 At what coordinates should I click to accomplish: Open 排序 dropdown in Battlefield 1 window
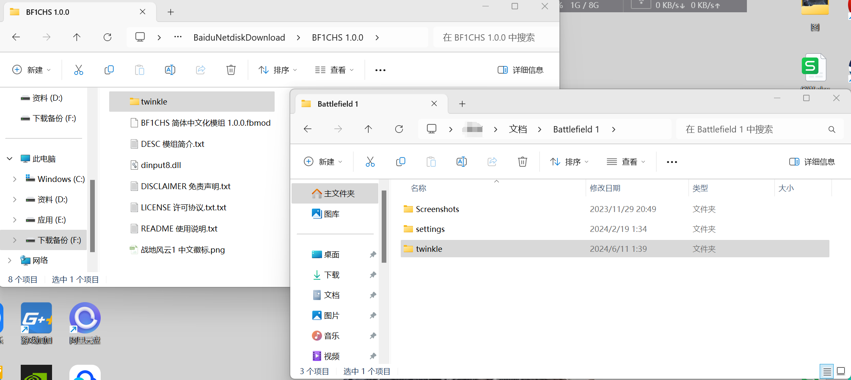click(570, 162)
